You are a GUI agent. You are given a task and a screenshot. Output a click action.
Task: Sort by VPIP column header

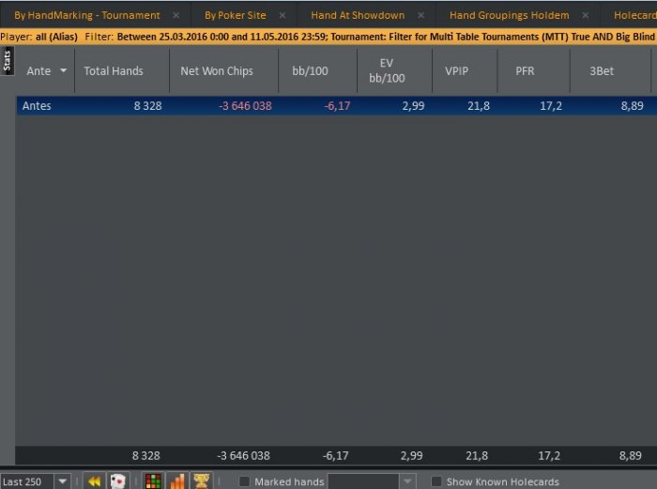click(456, 70)
